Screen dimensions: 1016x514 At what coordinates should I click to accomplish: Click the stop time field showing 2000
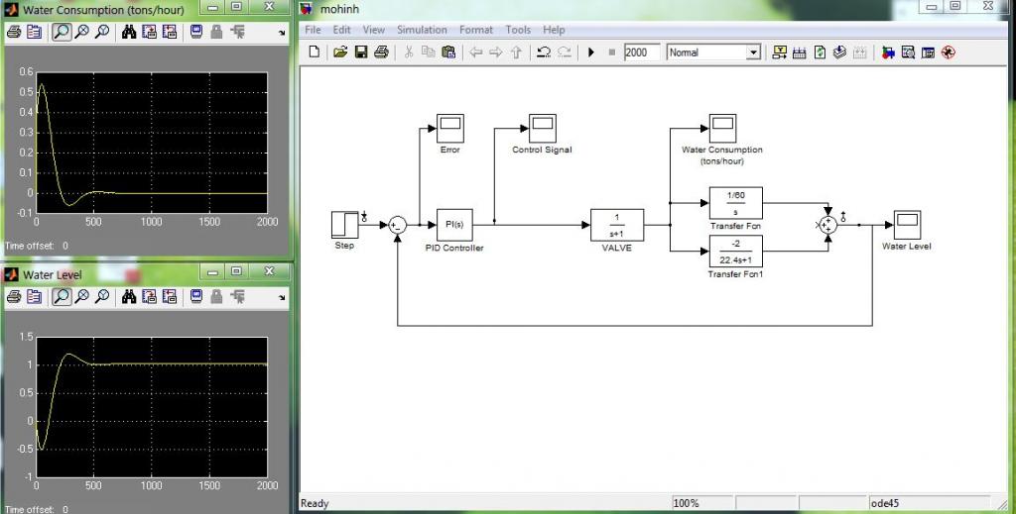642,52
